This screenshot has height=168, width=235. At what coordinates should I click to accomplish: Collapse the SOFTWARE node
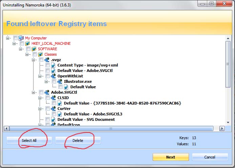(20, 49)
